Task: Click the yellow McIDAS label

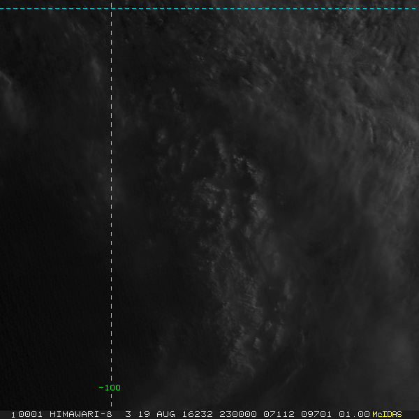Action: click(387, 414)
